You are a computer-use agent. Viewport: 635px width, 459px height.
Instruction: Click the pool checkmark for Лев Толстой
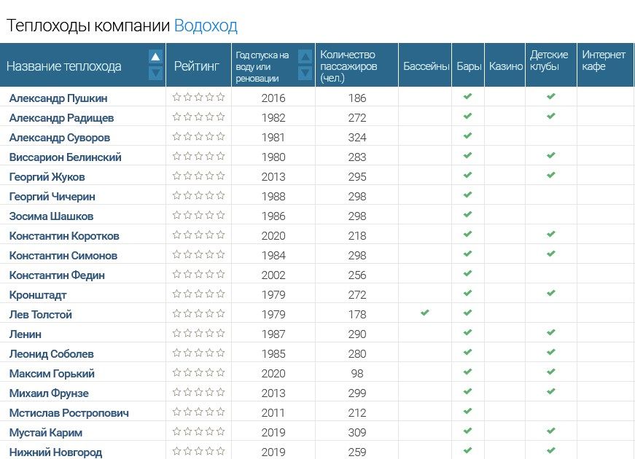(x=425, y=313)
